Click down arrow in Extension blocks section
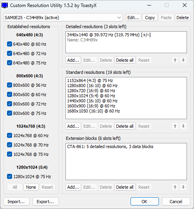This screenshot has width=194, height=209. (x=183, y=187)
